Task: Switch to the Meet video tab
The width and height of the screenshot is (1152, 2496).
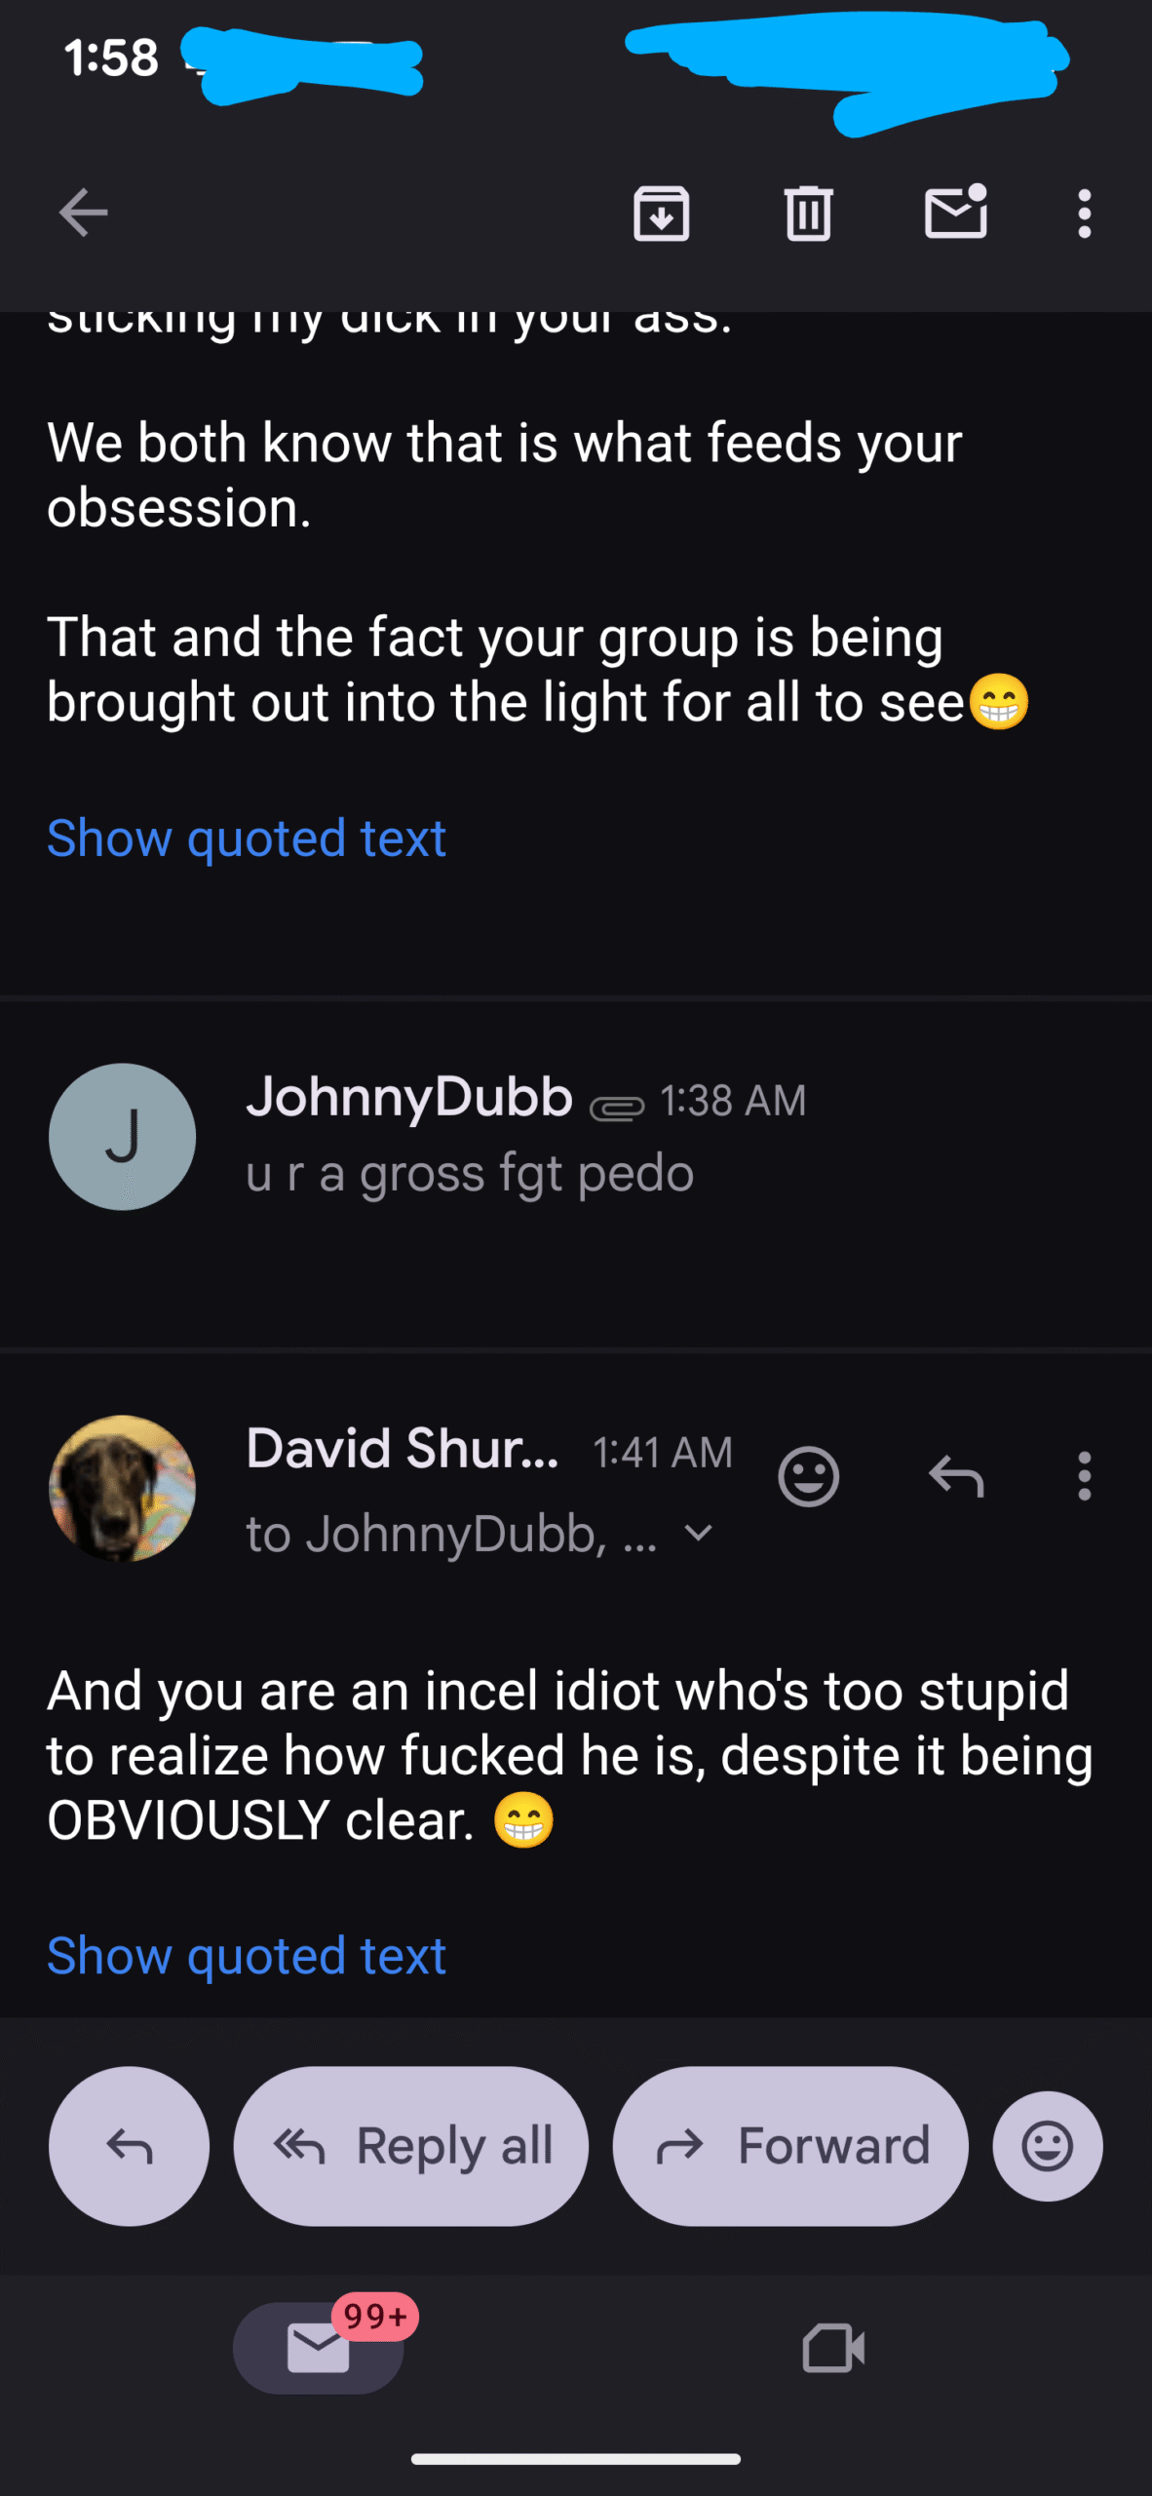Action: (833, 2348)
